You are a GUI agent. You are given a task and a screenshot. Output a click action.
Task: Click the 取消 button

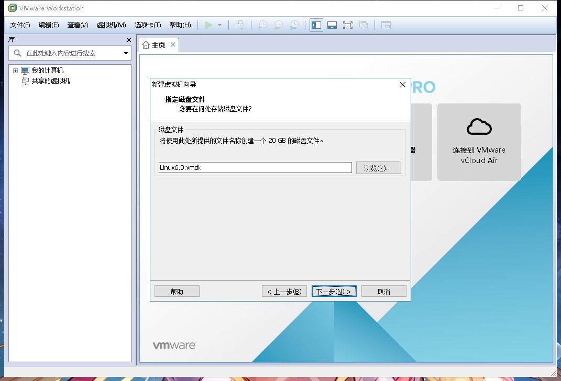[384, 292]
